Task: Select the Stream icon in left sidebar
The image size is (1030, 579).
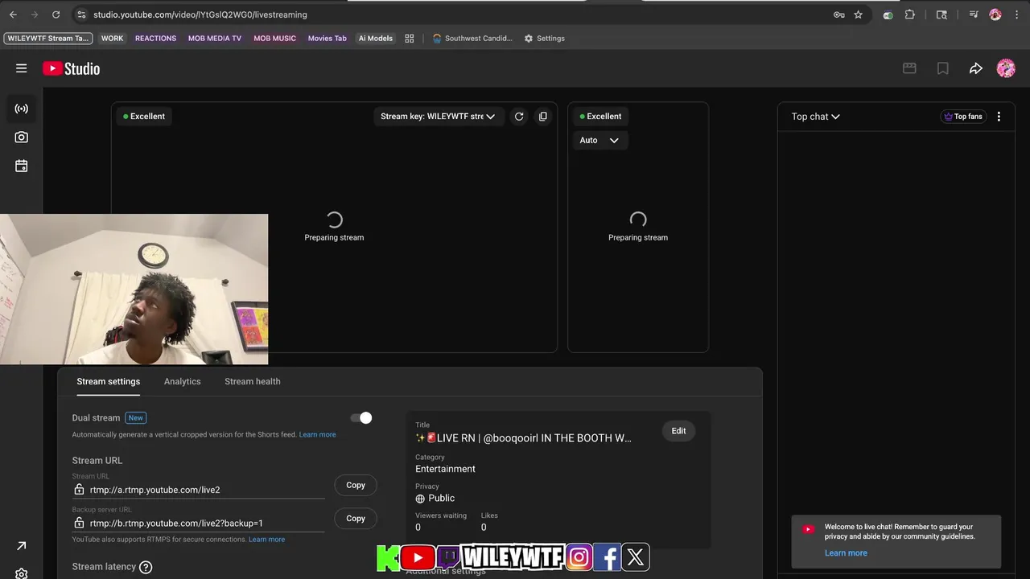Action: click(x=22, y=109)
